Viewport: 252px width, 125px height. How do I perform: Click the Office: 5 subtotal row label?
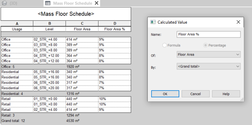tap(8, 67)
